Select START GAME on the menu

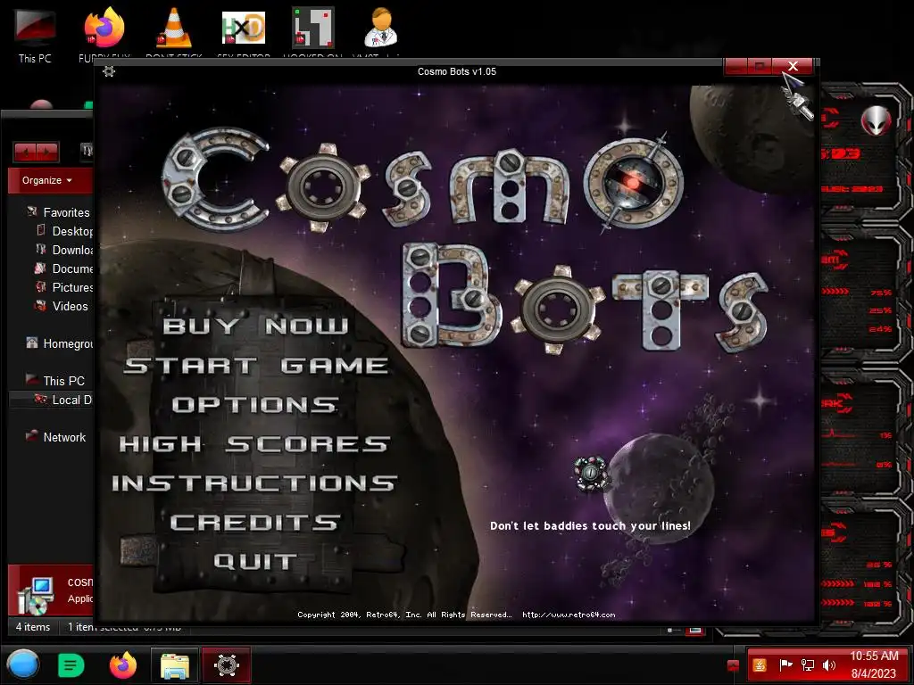pyautogui.click(x=256, y=365)
